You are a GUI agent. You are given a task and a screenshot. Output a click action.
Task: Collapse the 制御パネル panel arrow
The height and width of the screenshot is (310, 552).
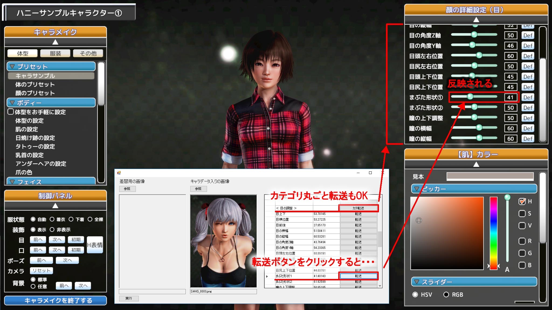[55, 206]
